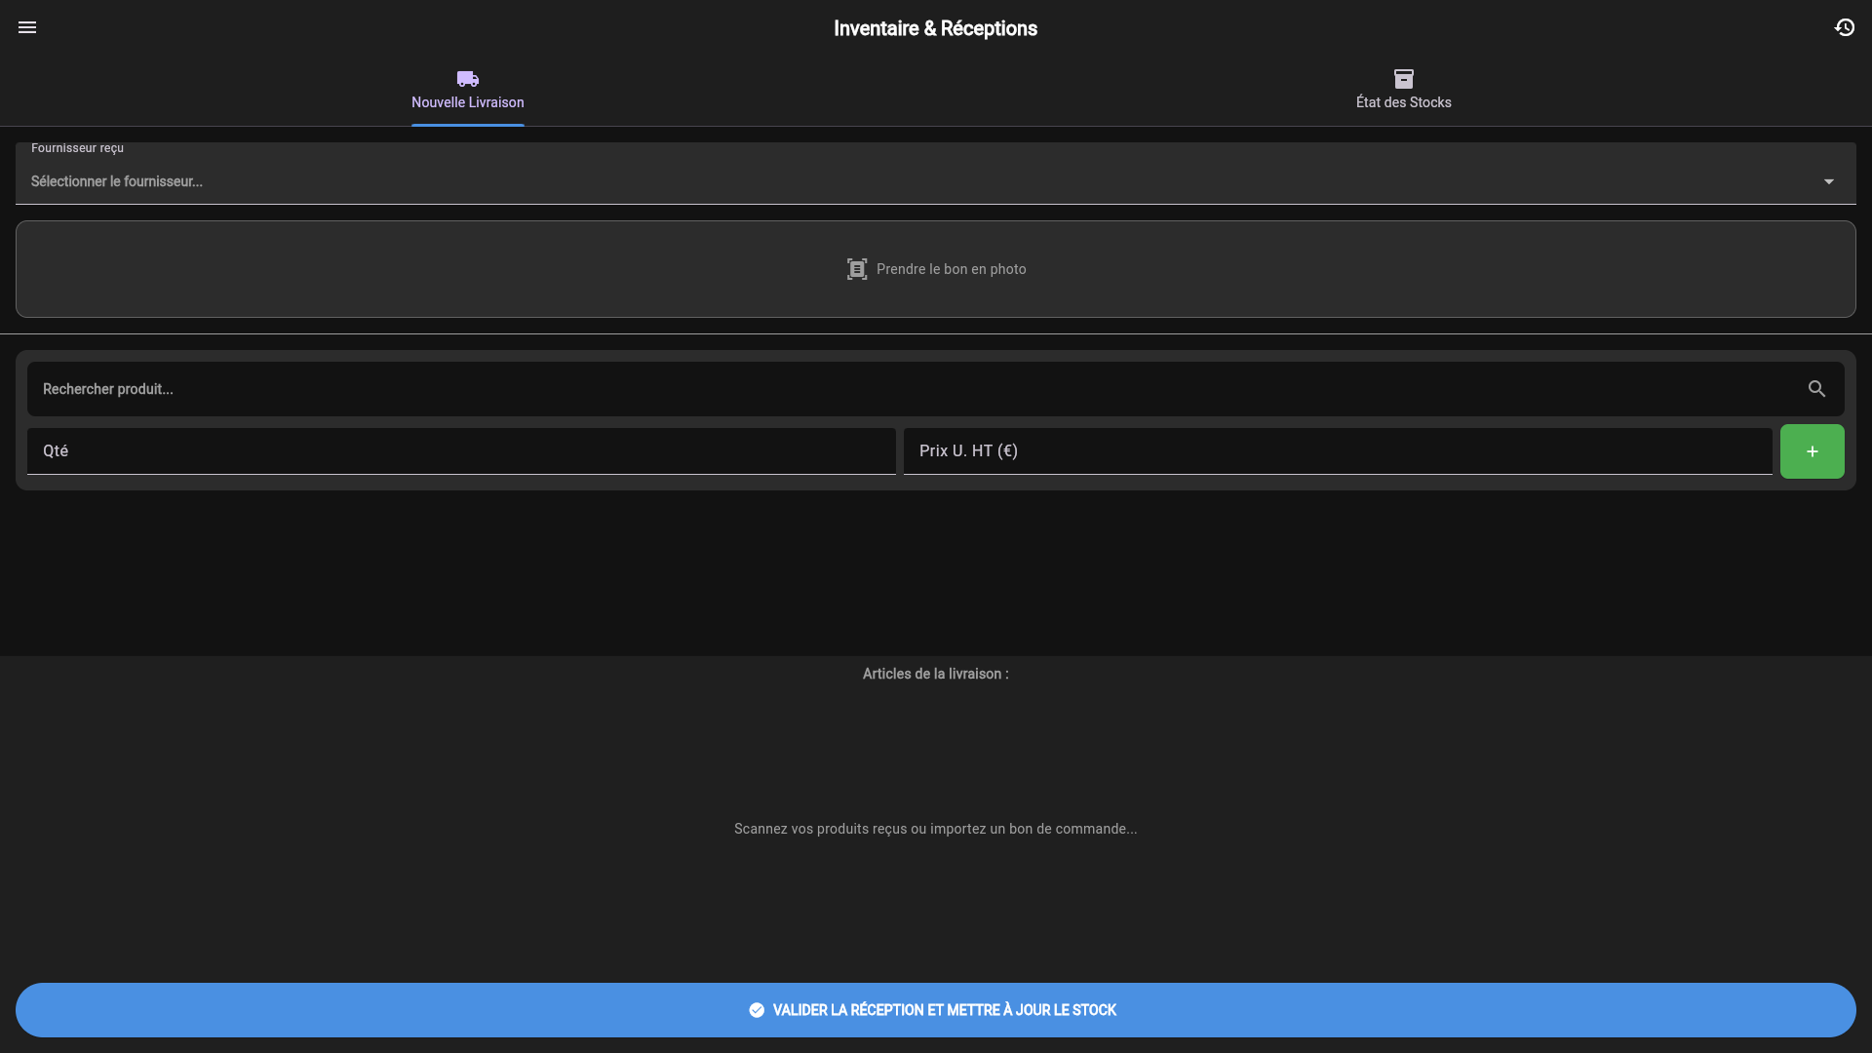This screenshot has height=1053, width=1872.
Task: Open the history clock icon
Action: 1844,27
